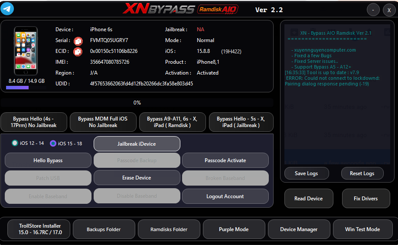
Task: Open Bypass MDM Full iOS No Jailbreak tab
Action: pos(103,122)
